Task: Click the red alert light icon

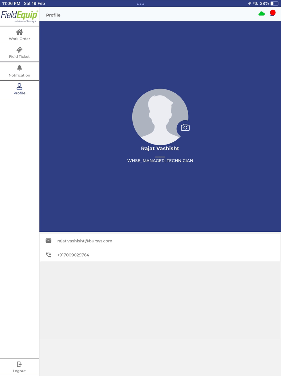Action: tap(273, 13)
